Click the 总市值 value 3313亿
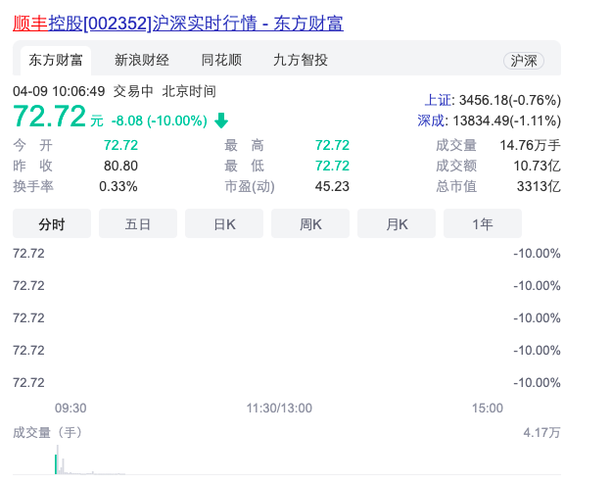This screenshot has height=483, width=611. pos(539,186)
